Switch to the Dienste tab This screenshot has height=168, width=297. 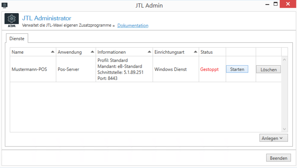click(x=16, y=38)
